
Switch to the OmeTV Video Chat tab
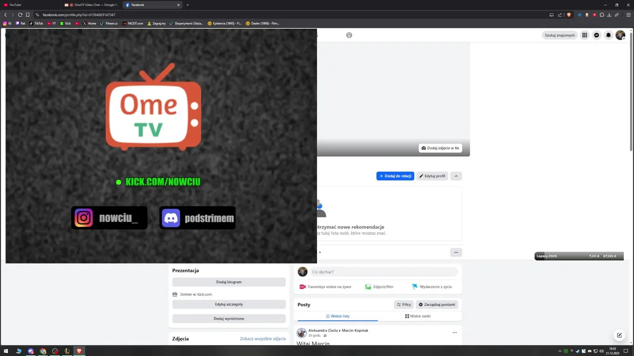coord(92,5)
